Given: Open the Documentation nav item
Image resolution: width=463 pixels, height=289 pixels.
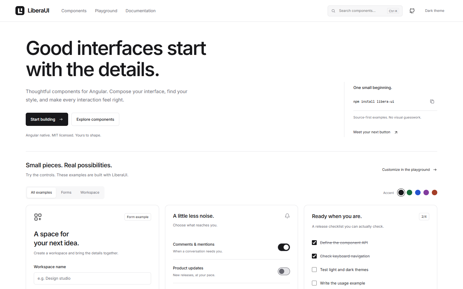Looking at the screenshot, I should 141,11.
